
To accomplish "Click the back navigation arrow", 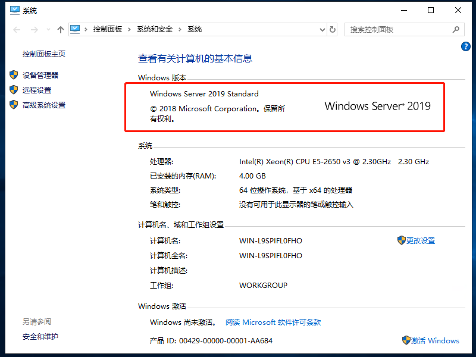I will 17,29.
